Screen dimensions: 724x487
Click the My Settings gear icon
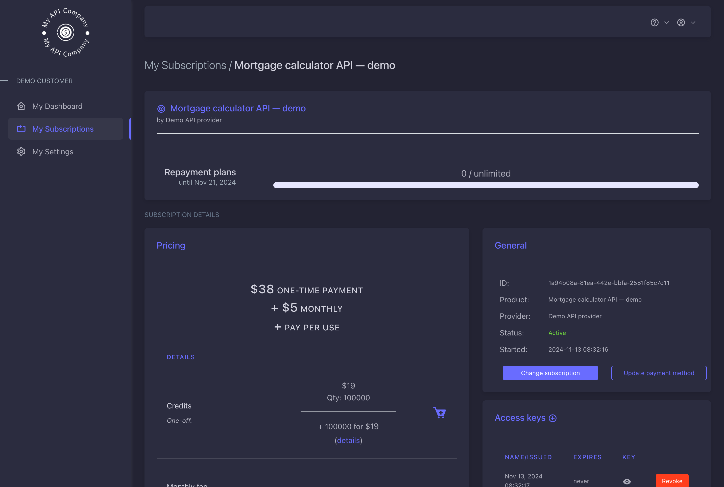tap(21, 152)
